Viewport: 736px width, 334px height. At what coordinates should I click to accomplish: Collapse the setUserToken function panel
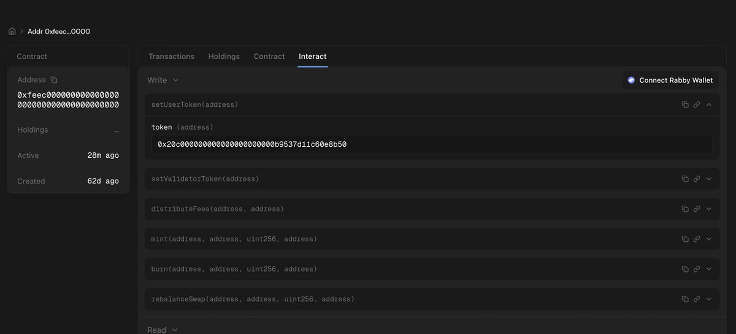pos(709,105)
